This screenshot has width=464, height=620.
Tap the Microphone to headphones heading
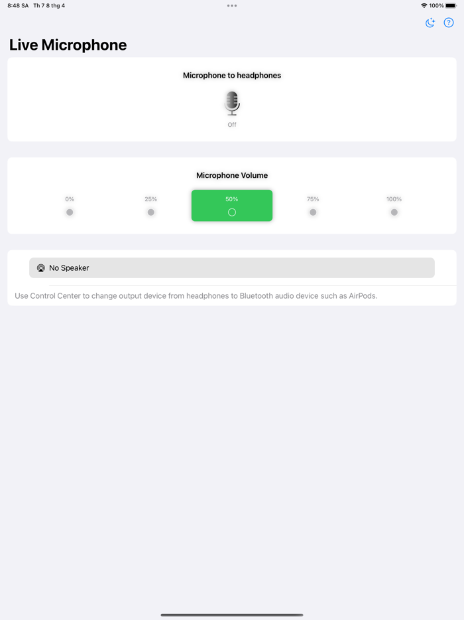coord(232,76)
